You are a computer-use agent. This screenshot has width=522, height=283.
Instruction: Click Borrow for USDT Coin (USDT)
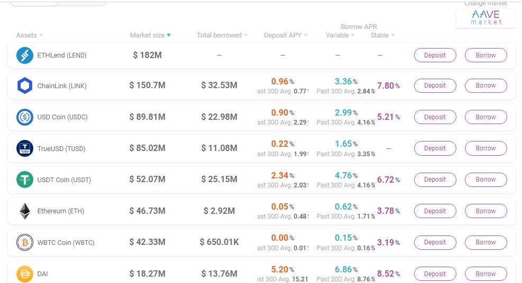pyautogui.click(x=486, y=180)
